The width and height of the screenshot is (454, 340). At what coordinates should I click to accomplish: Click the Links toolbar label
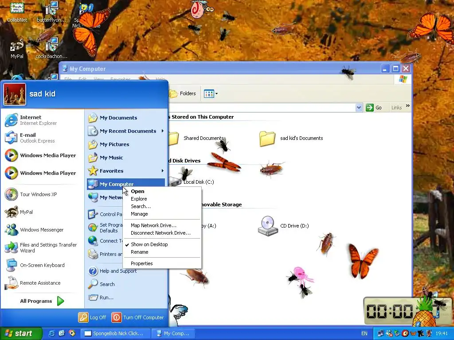(x=396, y=108)
